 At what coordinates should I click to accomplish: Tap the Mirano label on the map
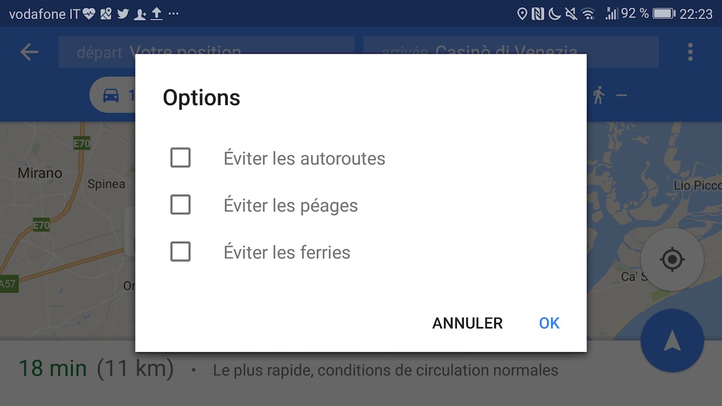click(39, 173)
